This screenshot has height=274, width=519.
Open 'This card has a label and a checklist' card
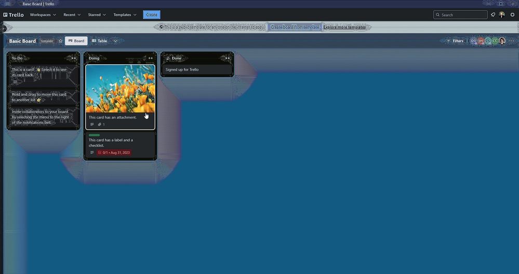(x=120, y=145)
